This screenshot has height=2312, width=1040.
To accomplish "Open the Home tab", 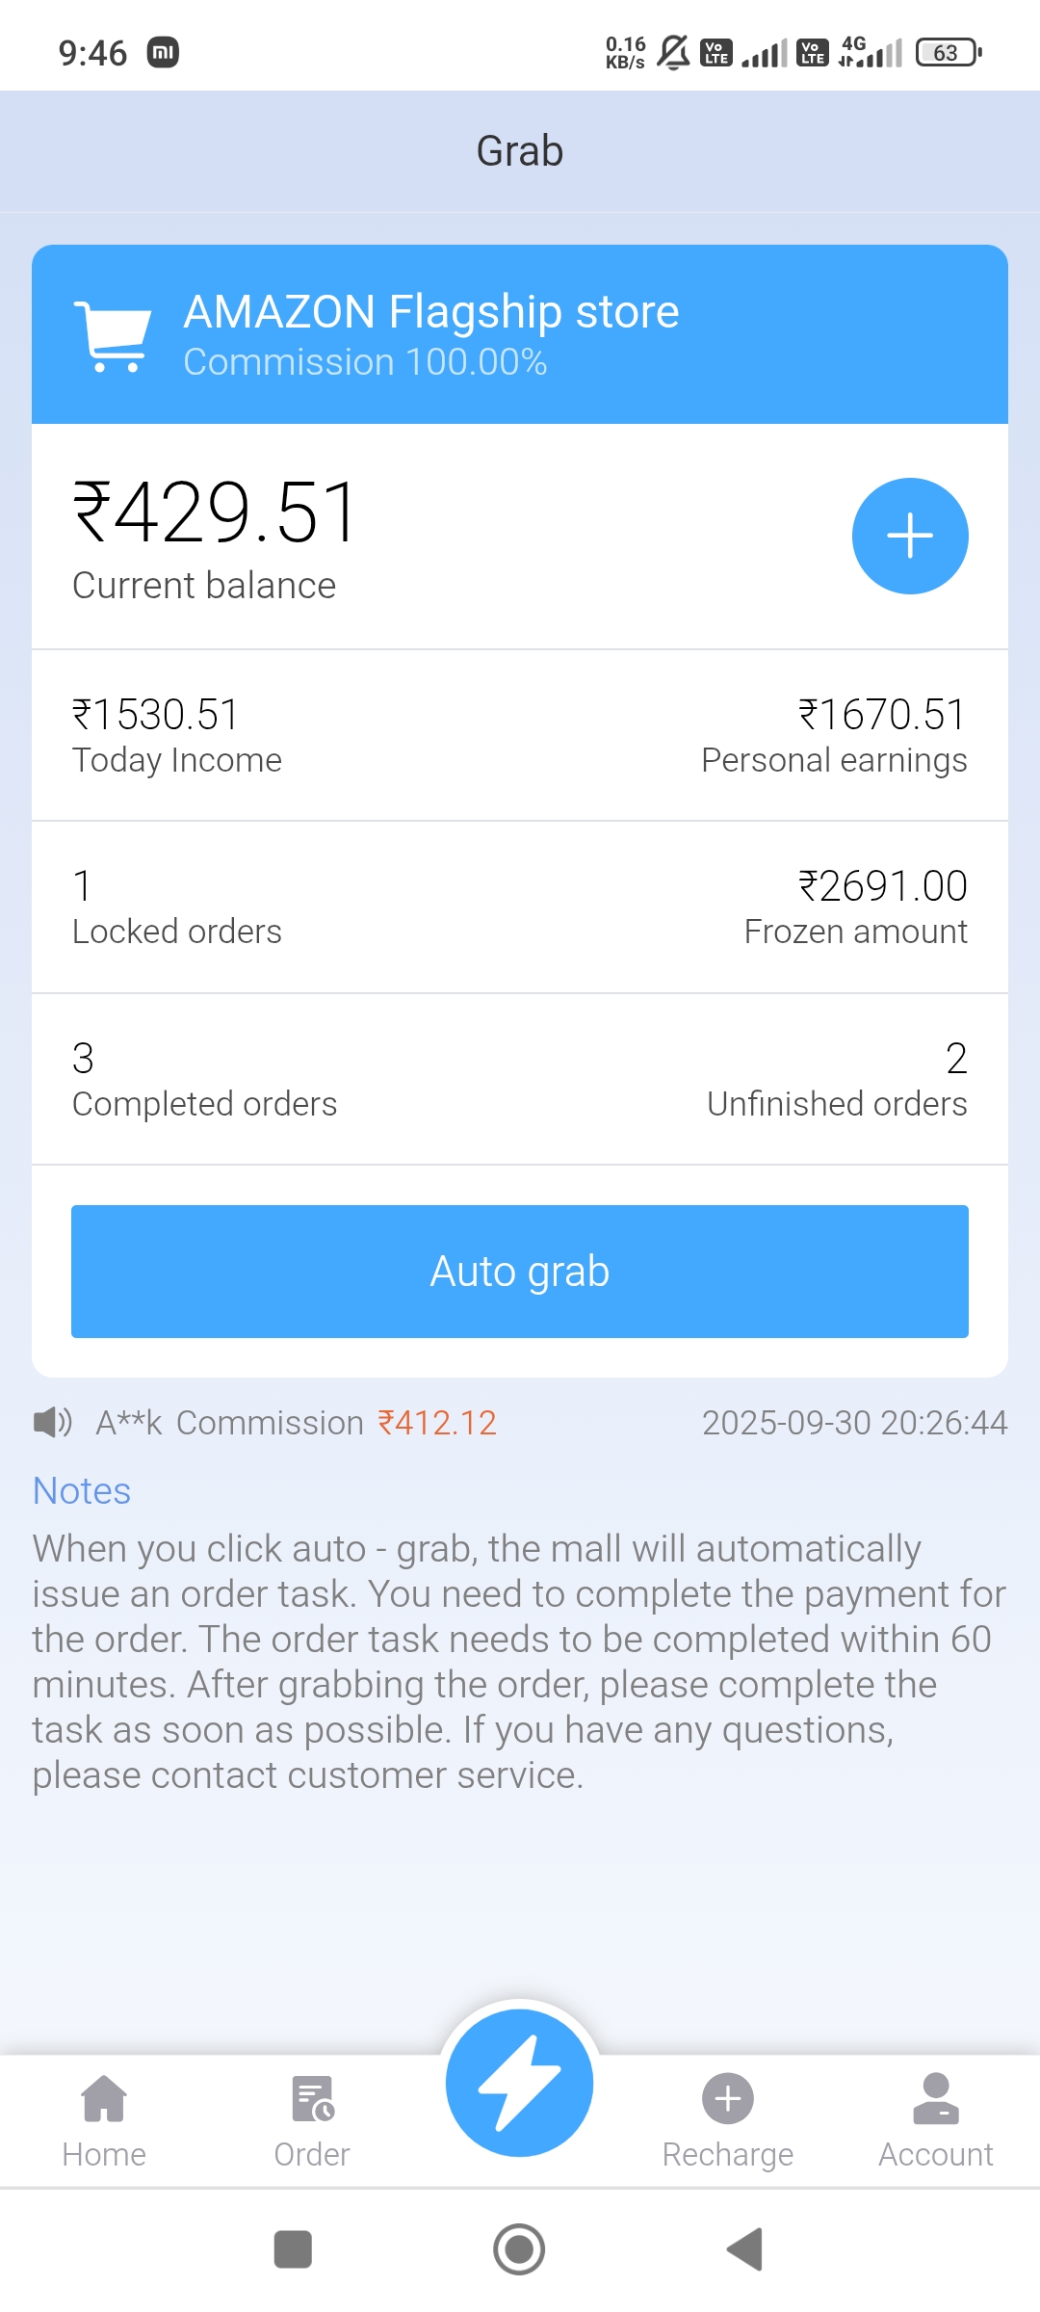I will click(x=104, y=2121).
